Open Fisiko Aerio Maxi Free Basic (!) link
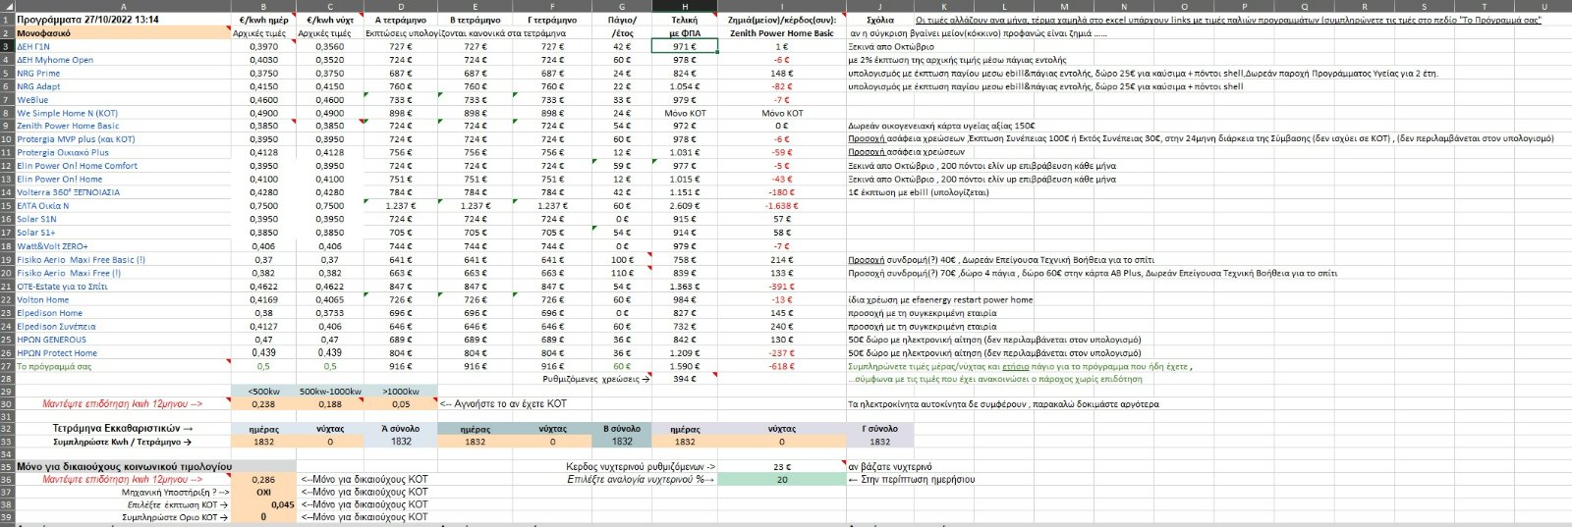The image size is (1572, 527). [x=81, y=260]
